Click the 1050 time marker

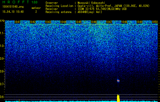pos(155,22)
